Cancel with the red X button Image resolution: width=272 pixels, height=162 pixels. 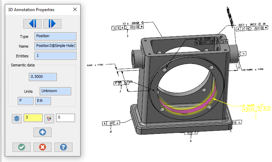43,147
